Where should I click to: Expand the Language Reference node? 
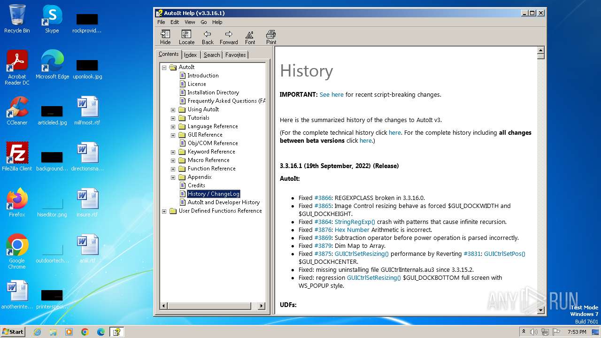tap(173, 127)
